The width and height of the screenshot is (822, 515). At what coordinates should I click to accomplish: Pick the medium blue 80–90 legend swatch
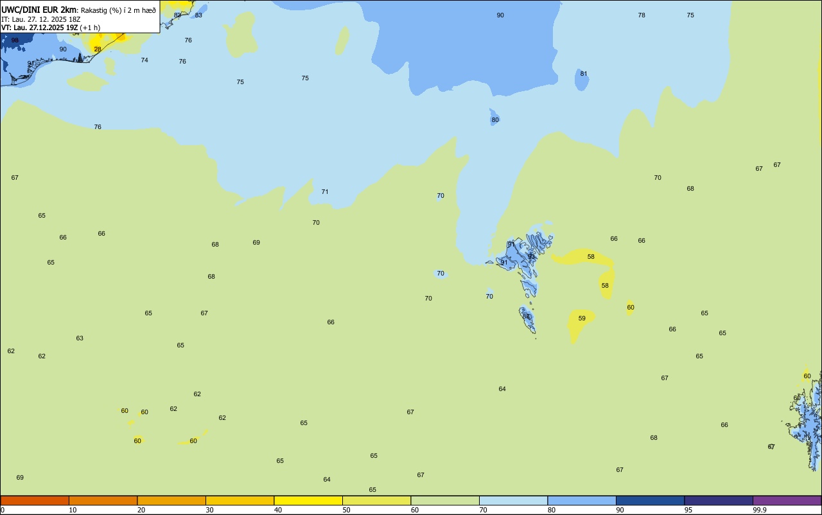point(582,500)
